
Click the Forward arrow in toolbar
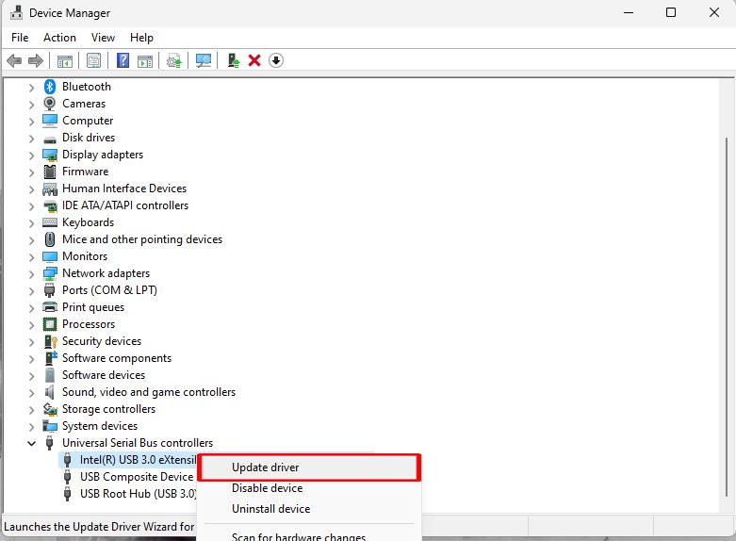36,60
